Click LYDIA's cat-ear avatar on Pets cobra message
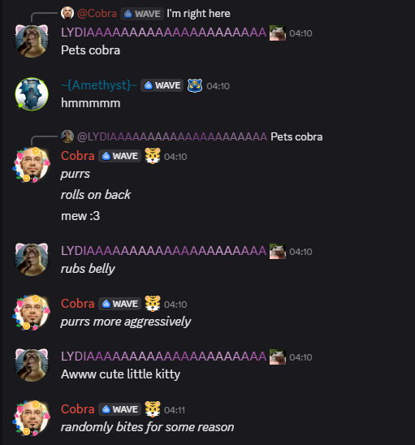 coord(32,41)
